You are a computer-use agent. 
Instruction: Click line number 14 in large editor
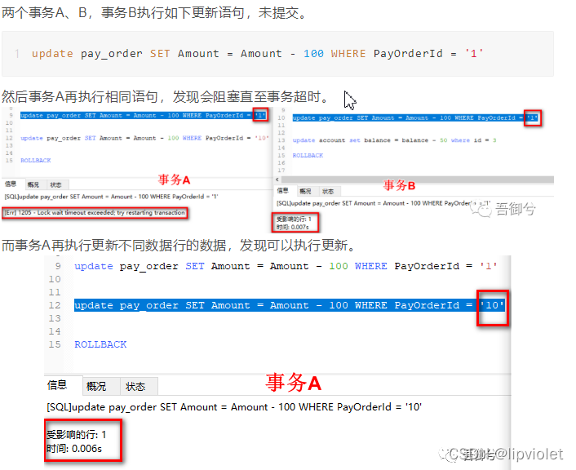tap(55, 331)
